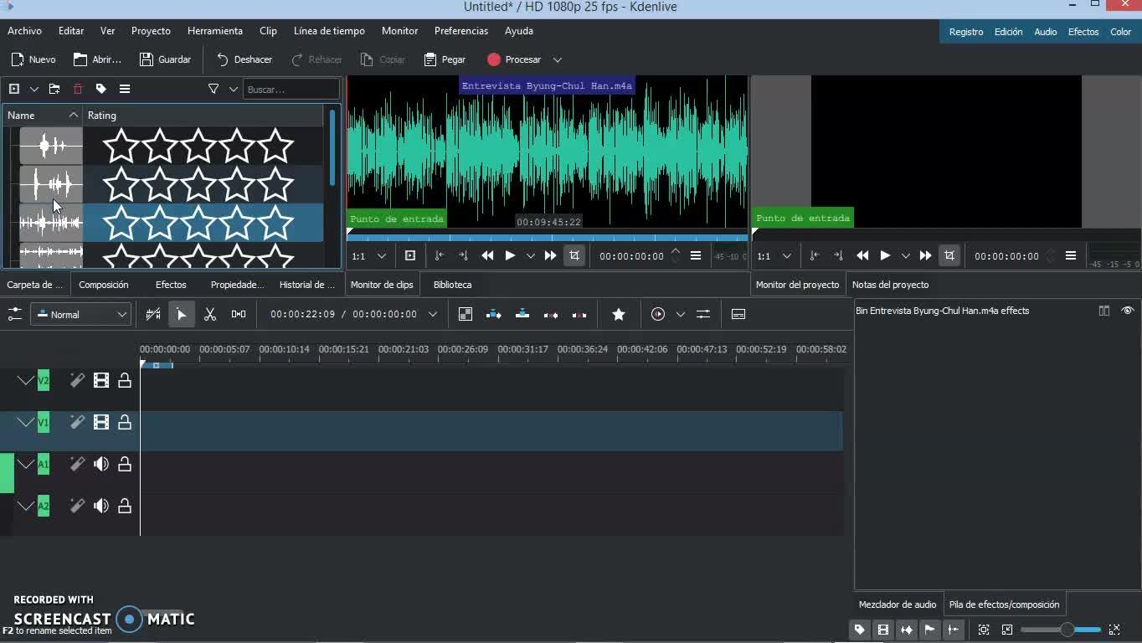
Task: Switch to the Biblioteca tab
Action: pyautogui.click(x=452, y=285)
